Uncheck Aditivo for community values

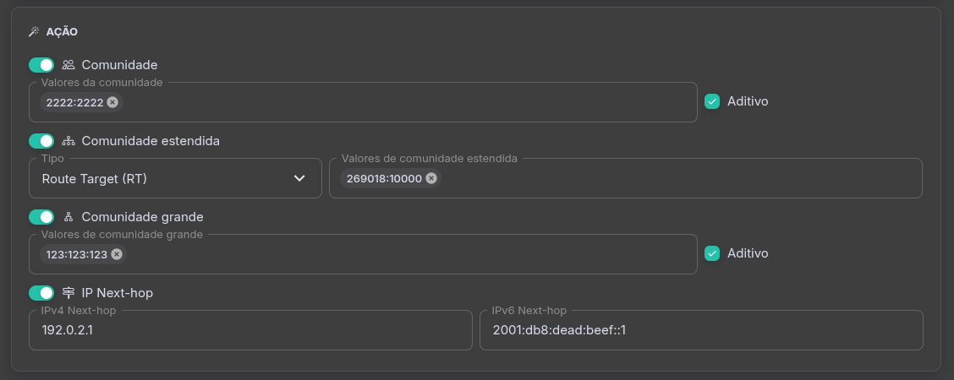coord(712,101)
